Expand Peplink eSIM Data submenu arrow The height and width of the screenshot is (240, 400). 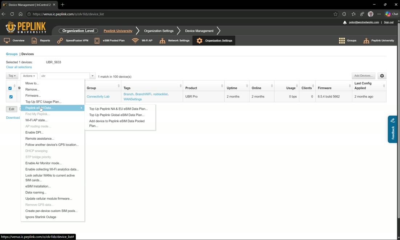pyautogui.click(x=81, y=108)
